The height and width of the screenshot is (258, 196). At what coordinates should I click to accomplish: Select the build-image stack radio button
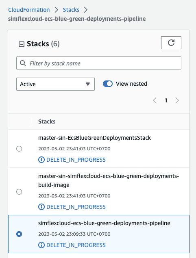(x=19, y=192)
